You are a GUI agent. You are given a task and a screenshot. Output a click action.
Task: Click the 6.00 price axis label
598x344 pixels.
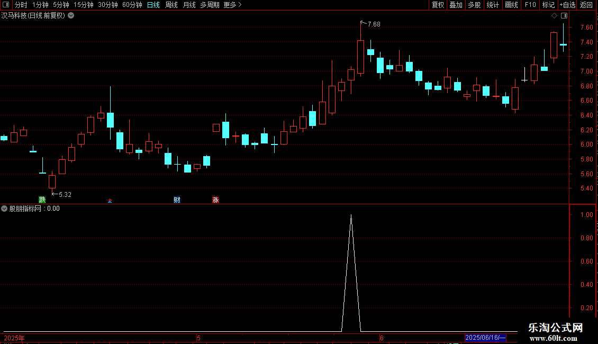point(586,144)
